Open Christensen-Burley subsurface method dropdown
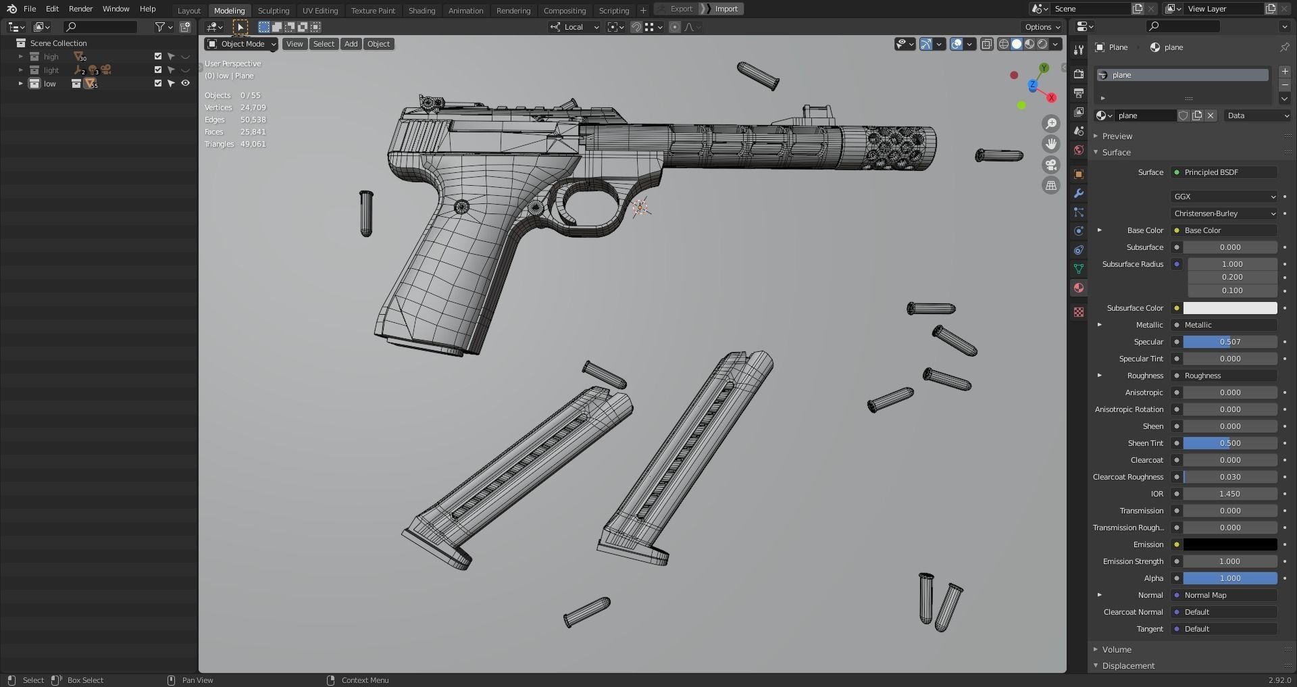This screenshot has width=1297, height=687. [1224, 213]
